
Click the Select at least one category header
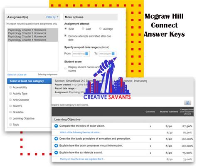(30, 81)
